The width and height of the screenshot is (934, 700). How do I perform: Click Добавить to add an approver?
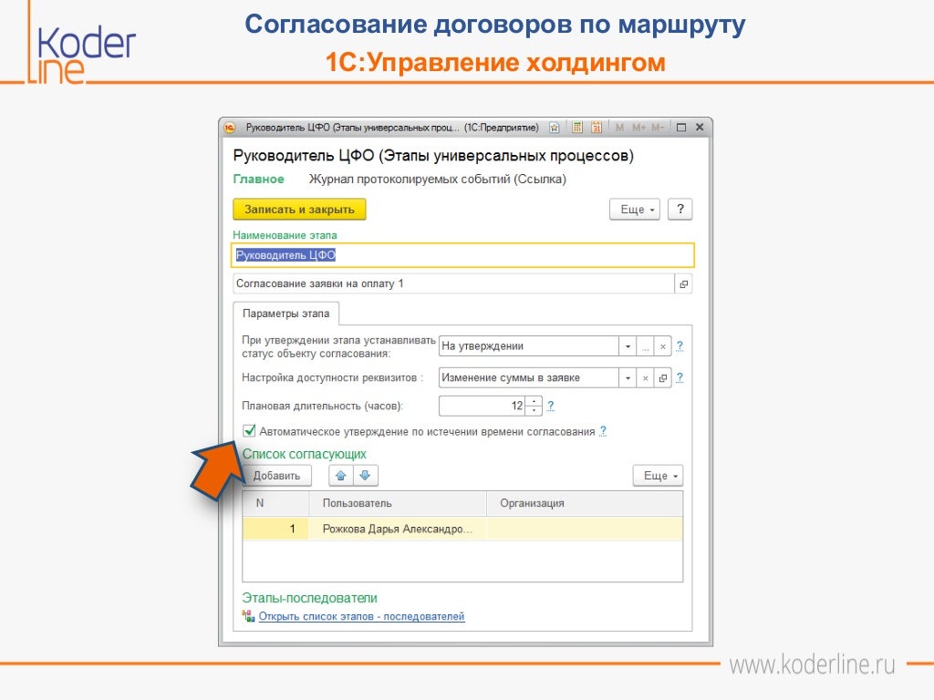click(276, 476)
